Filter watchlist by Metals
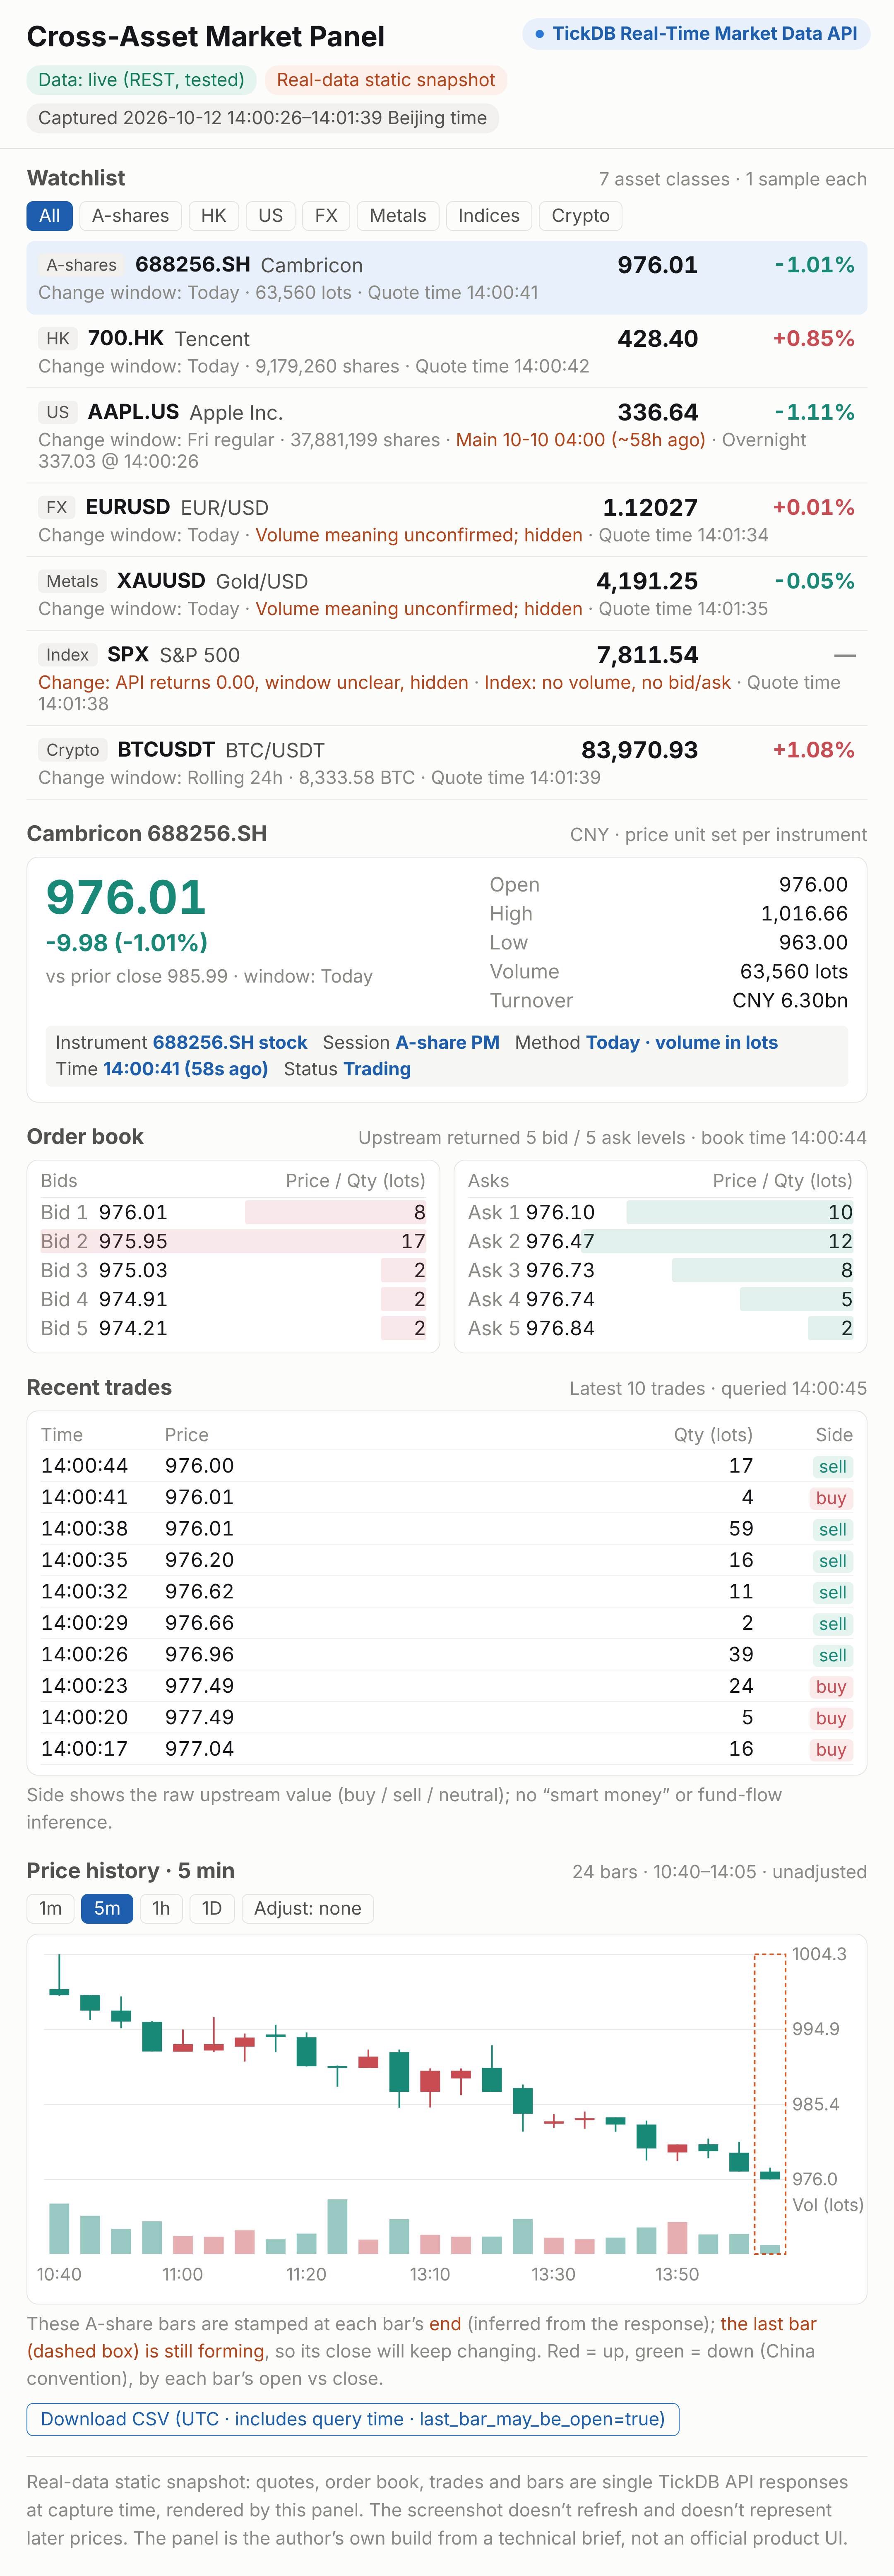Image resolution: width=894 pixels, height=2576 pixels. coord(398,216)
